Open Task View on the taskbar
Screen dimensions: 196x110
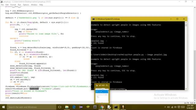pos(60,107)
